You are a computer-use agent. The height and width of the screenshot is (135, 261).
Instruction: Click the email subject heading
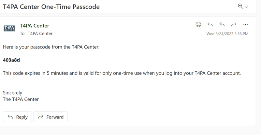(51, 7)
